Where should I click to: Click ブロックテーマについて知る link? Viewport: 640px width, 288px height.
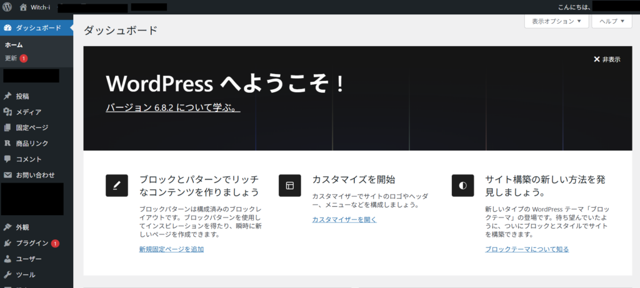coord(527,249)
